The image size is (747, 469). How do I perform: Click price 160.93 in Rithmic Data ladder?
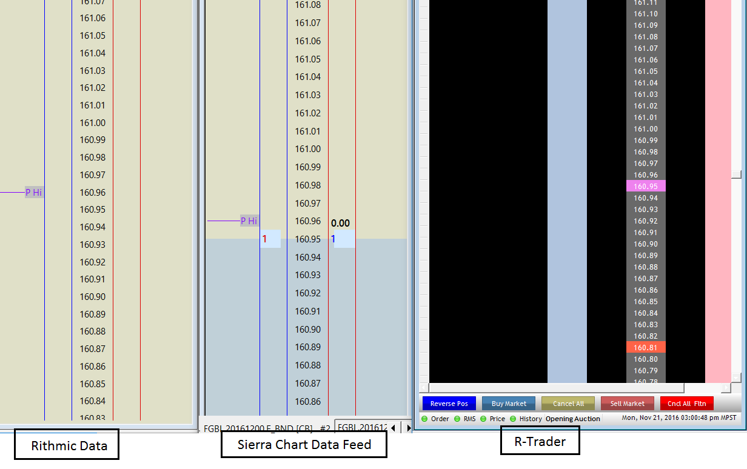tap(93, 245)
